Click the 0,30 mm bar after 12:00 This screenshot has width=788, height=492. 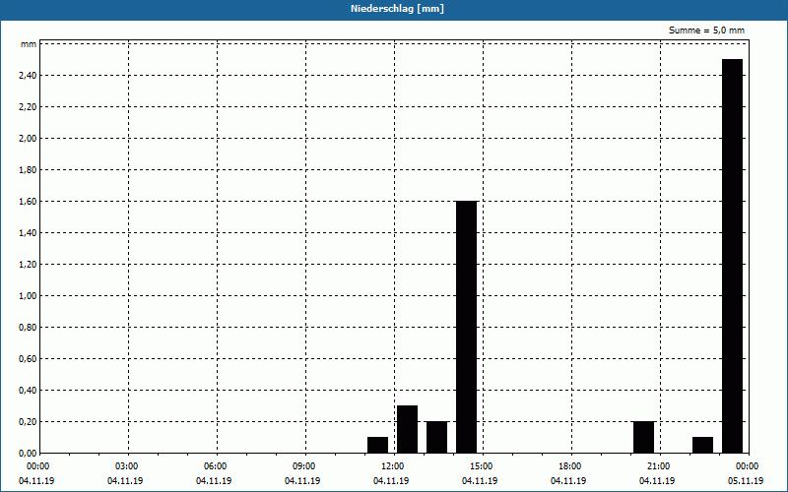click(407, 429)
